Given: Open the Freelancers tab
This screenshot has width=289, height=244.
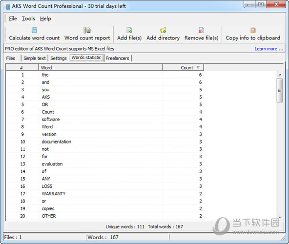Looking at the screenshot, I should 117,58.
